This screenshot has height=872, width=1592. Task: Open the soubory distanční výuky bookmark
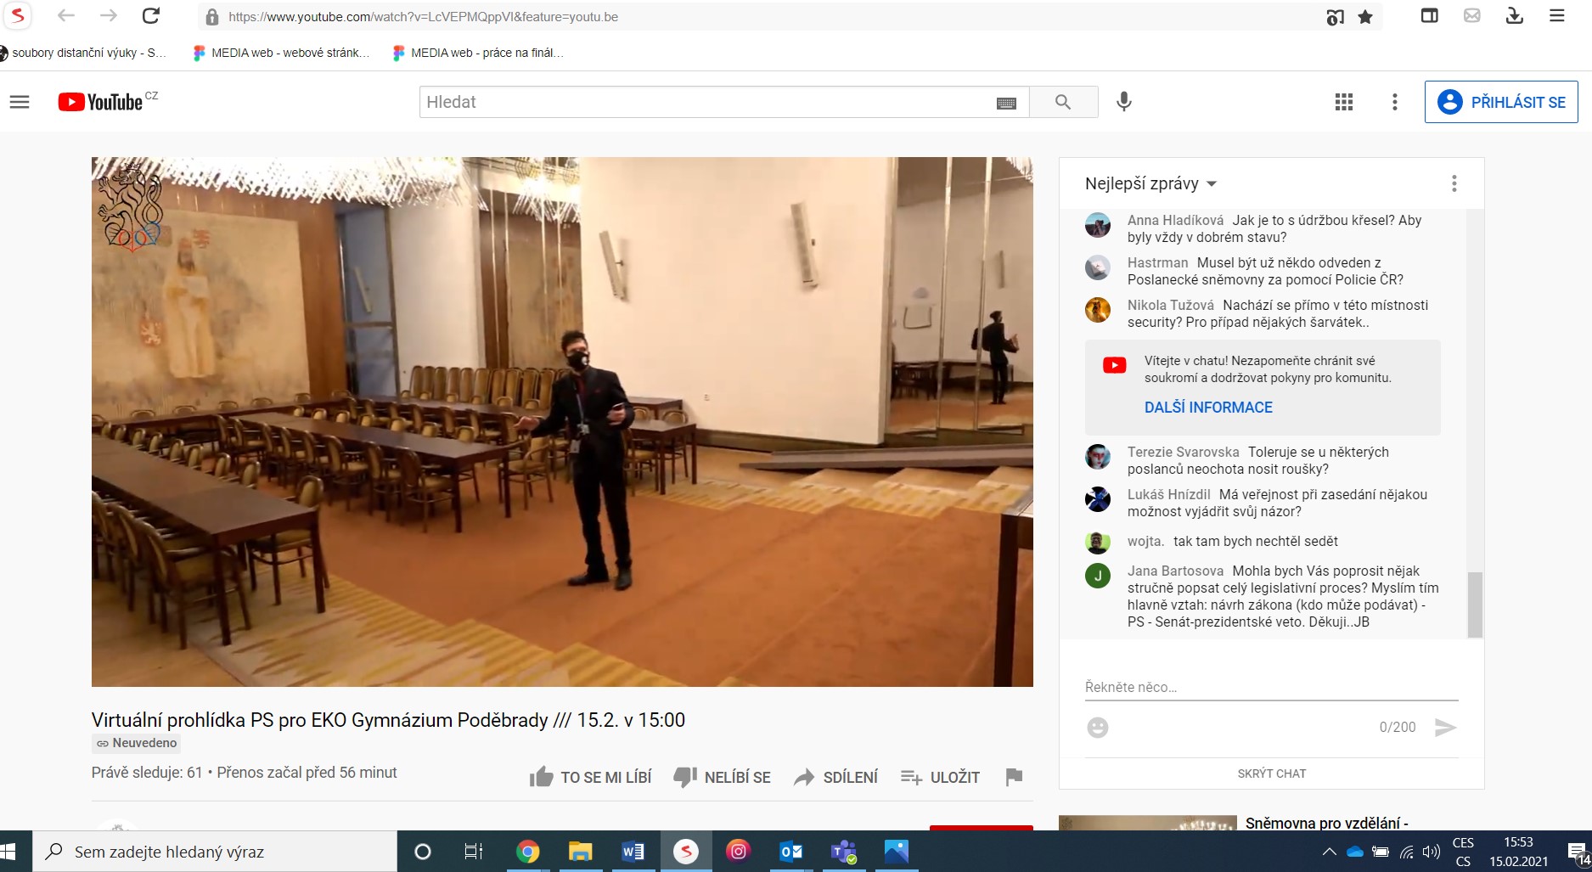click(x=83, y=53)
